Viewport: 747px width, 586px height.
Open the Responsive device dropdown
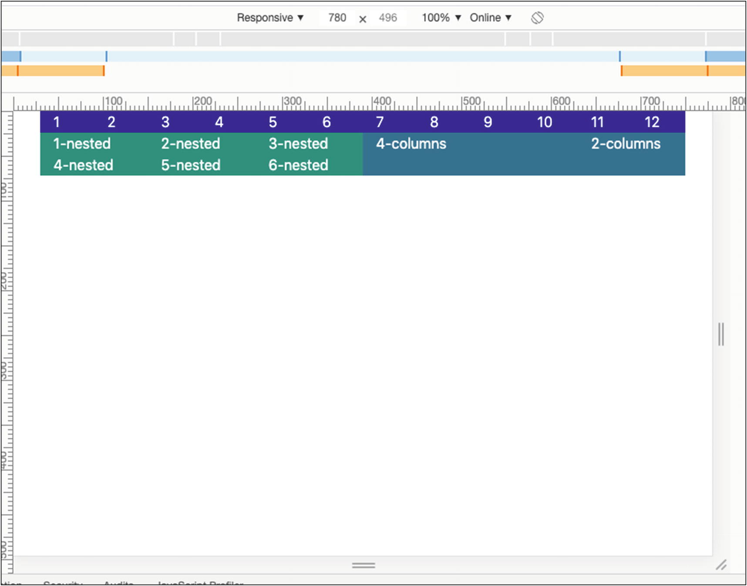270,18
